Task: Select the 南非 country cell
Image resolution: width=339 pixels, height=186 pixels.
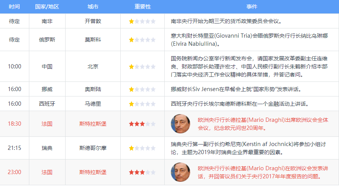Action: tap(47, 21)
